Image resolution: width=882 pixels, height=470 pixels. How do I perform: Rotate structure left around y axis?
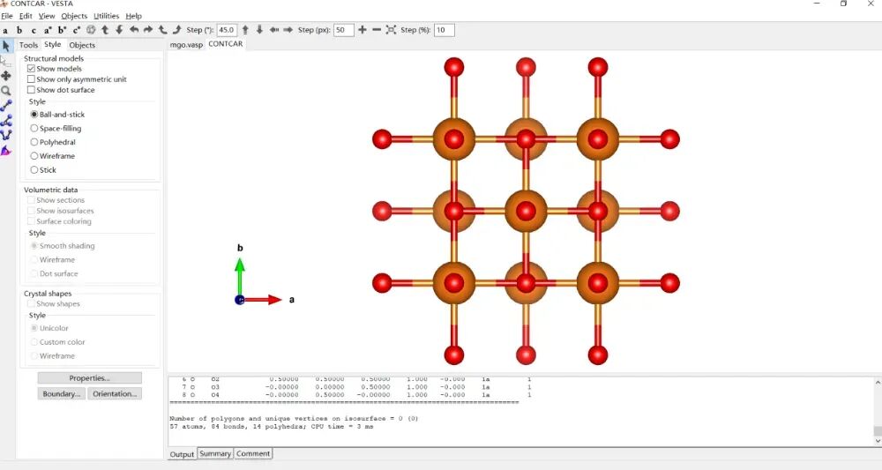click(134, 30)
